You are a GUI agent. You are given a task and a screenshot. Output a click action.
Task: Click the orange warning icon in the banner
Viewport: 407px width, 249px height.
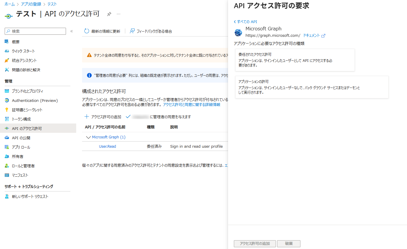click(89, 55)
